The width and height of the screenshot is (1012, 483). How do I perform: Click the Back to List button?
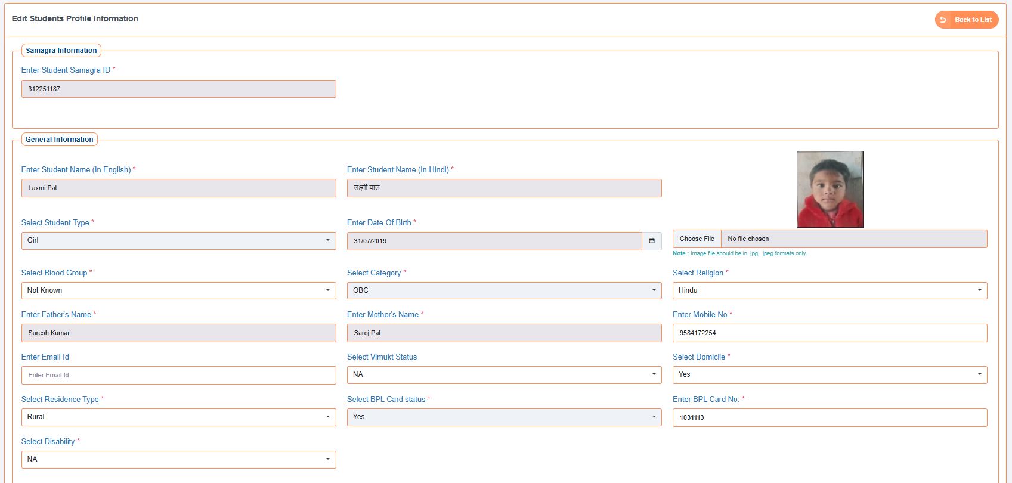click(966, 20)
